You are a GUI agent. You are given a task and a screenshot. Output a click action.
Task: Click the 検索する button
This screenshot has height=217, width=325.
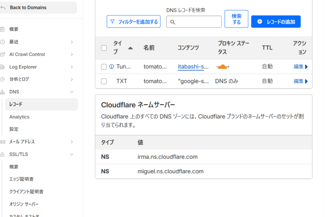coord(236,19)
